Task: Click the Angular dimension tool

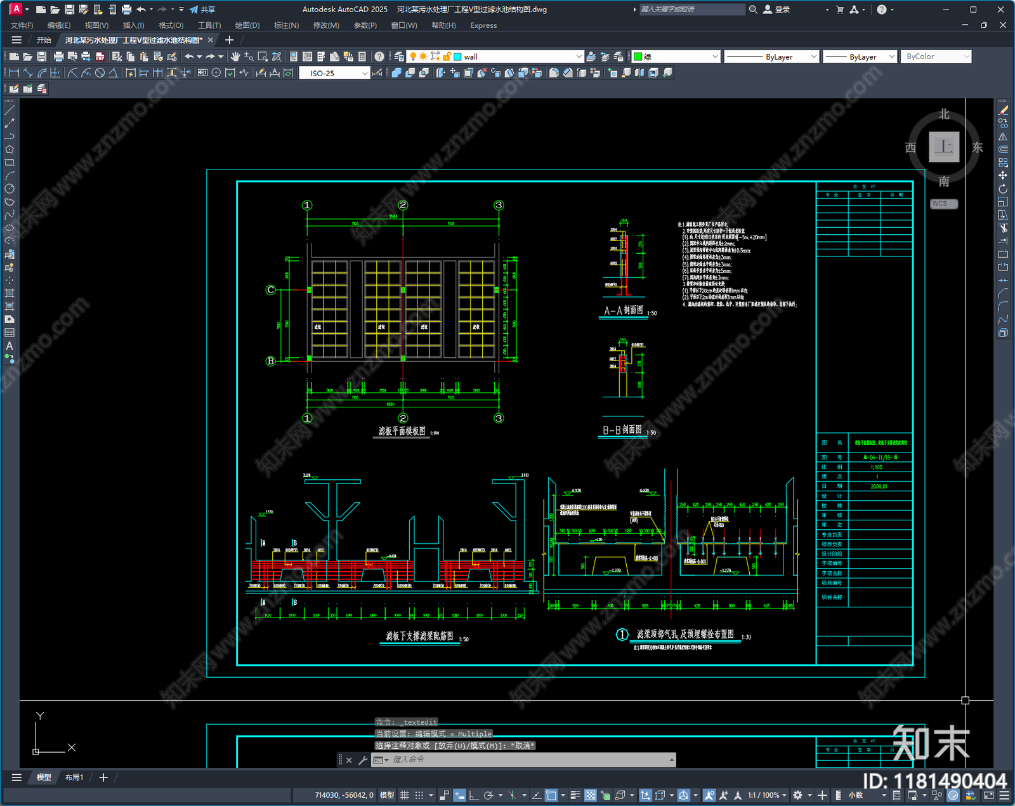Action: tap(113, 72)
